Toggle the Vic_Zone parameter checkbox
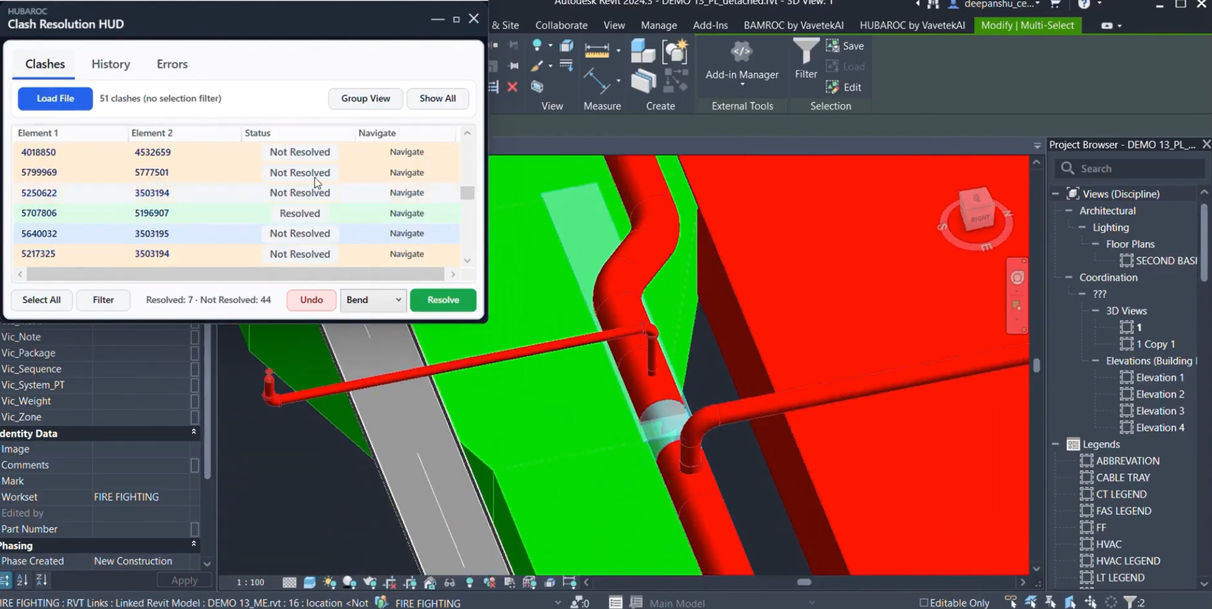 pyautogui.click(x=194, y=417)
